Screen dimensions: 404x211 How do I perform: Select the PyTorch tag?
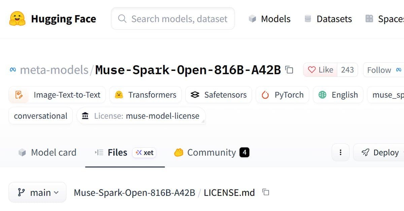click(x=282, y=95)
